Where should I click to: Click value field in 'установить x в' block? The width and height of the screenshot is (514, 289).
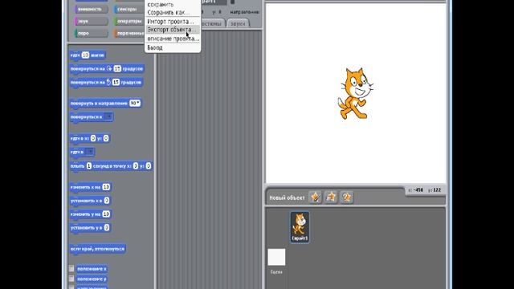(107, 201)
